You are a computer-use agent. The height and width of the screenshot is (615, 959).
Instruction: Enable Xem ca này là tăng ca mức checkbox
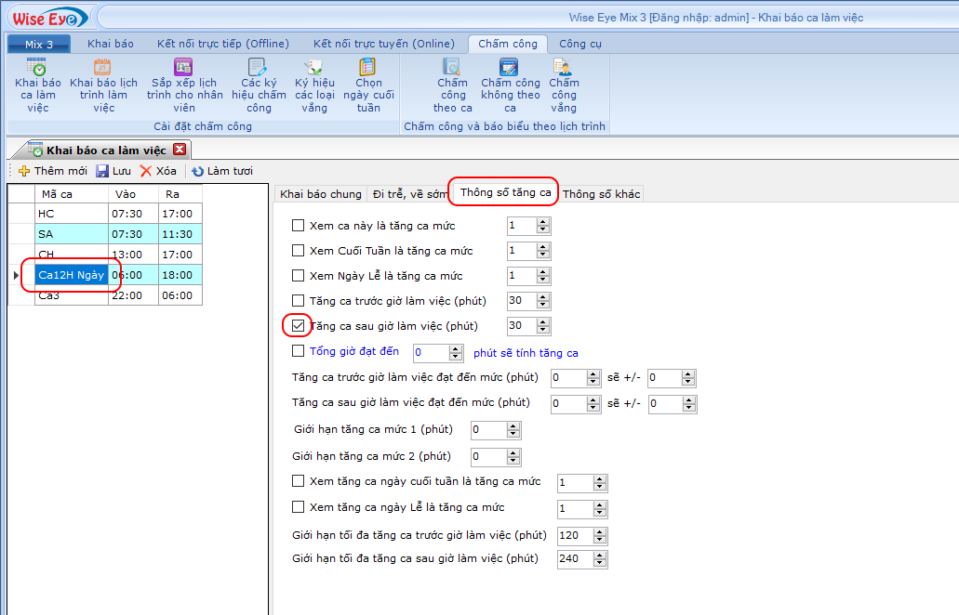coord(299,225)
